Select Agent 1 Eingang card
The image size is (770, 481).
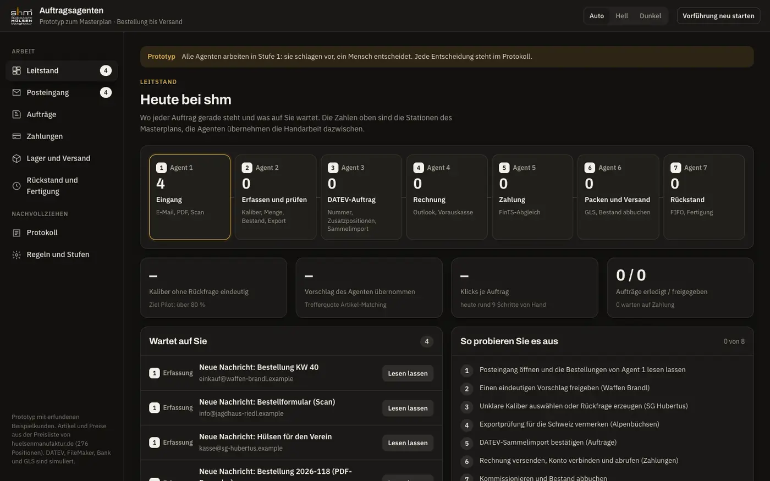(190, 197)
